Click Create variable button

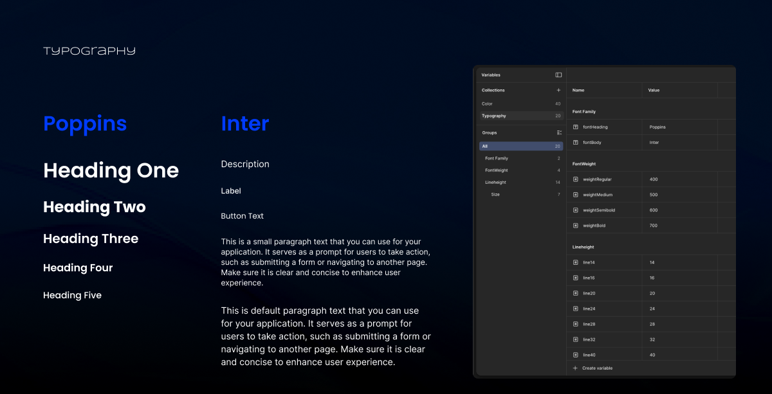click(x=597, y=368)
